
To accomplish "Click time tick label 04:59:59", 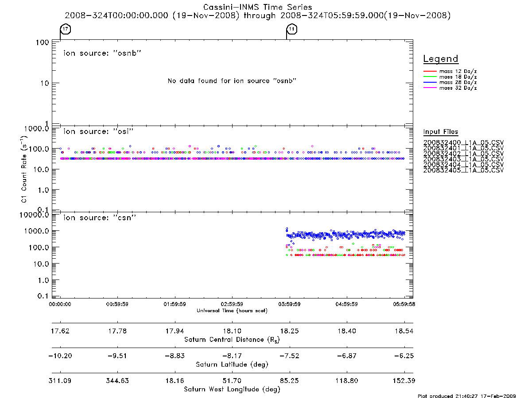I will 346,304.
